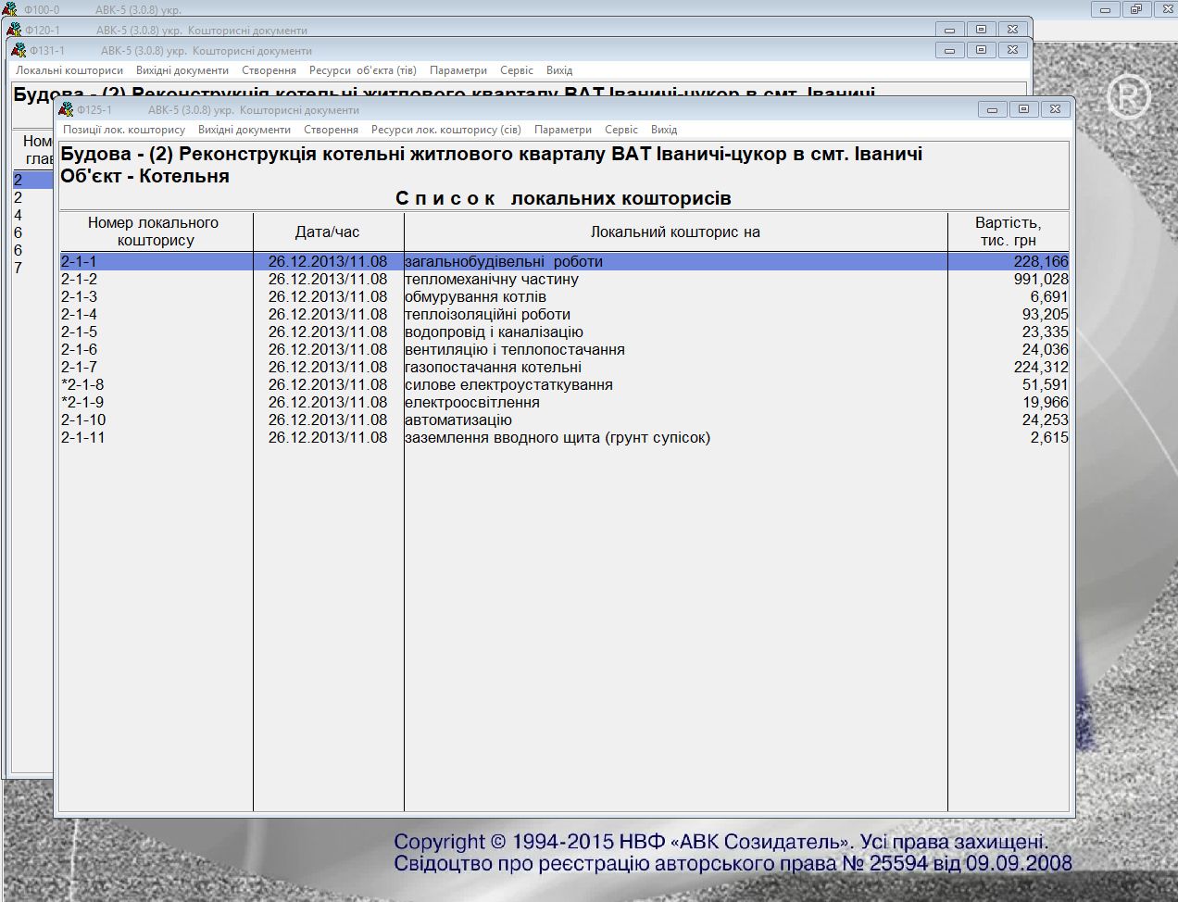
Task: Close the main Ф100-0 window
Action: click(1164, 9)
